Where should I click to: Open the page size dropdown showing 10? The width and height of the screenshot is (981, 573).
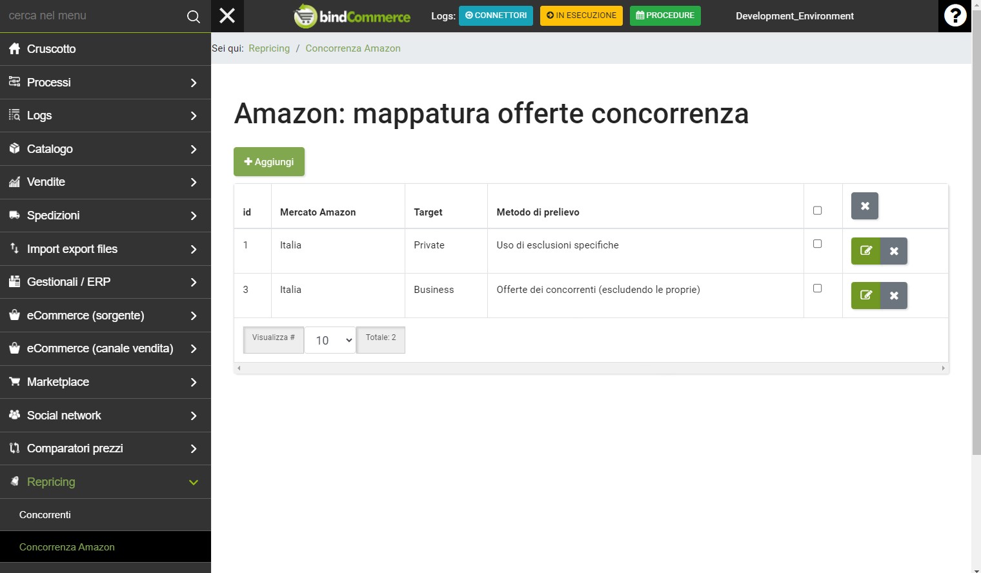330,340
